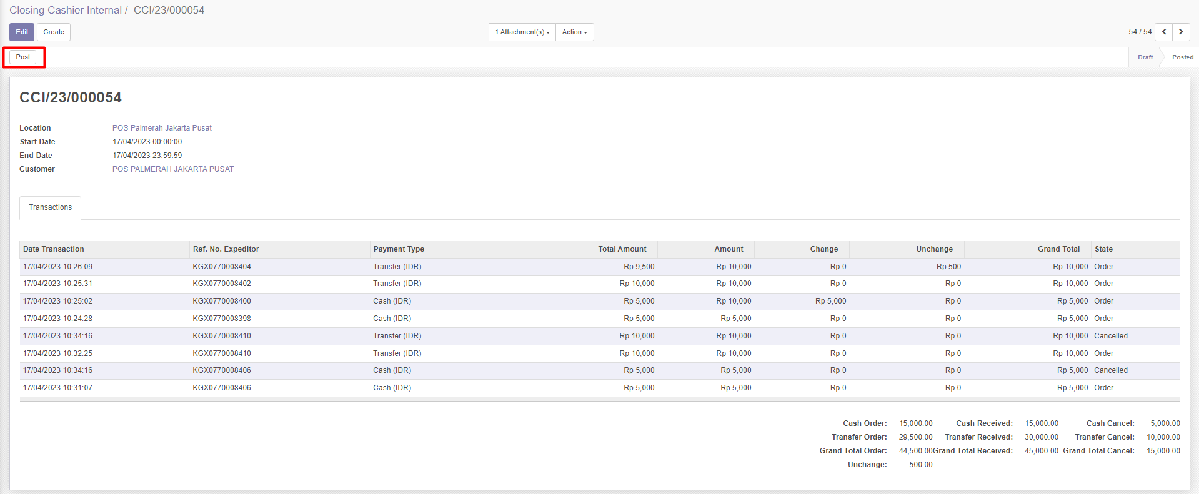This screenshot has height=494, width=1199.
Task: Click the CCI/23/000054 record title heading
Action: click(71, 97)
